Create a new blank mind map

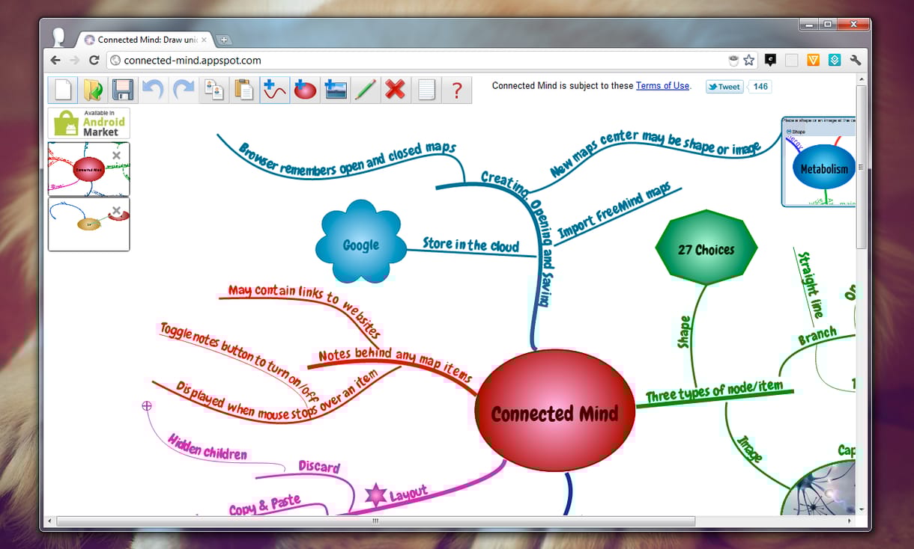[x=63, y=90]
